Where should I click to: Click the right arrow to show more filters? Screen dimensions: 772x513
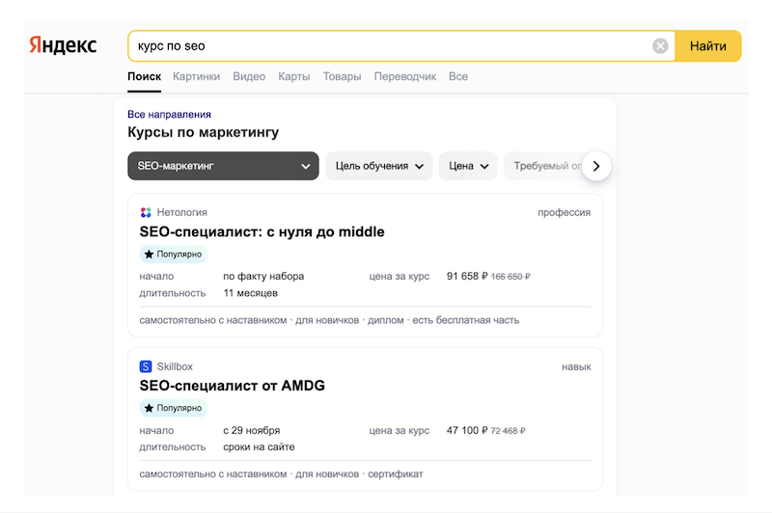pyautogui.click(x=596, y=166)
